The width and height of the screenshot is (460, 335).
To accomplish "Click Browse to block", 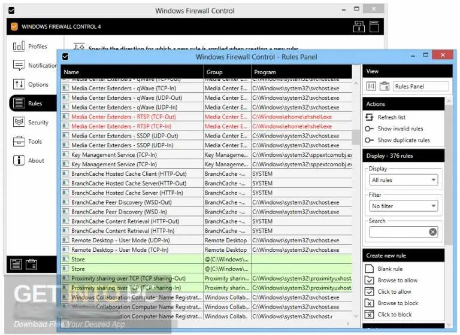I will click(391, 303).
